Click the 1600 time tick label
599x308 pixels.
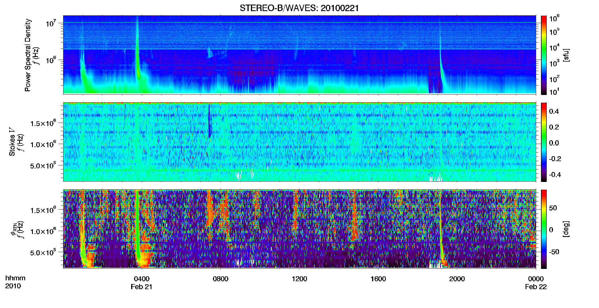[378, 279]
